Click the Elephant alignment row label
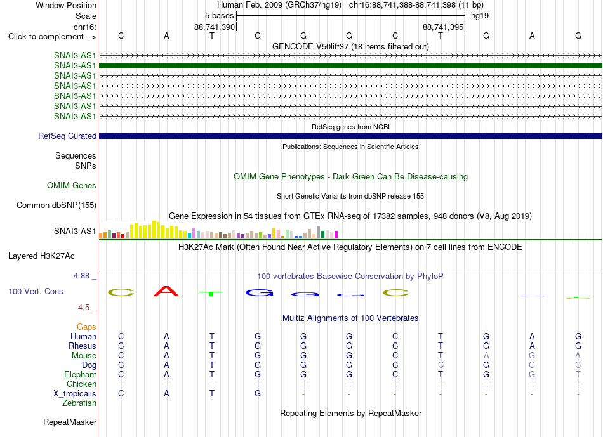The width and height of the screenshot is (603, 437). 80,375
